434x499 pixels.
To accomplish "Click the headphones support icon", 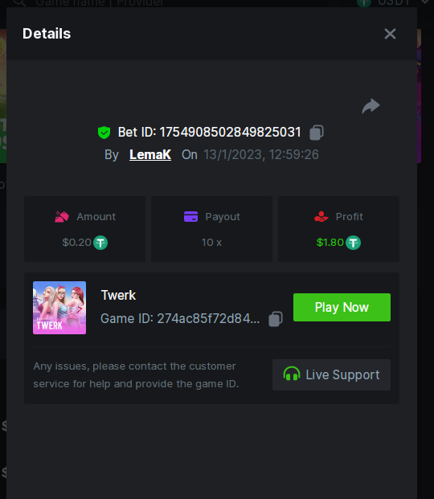I will pyautogui.click(x=292, y=374).
